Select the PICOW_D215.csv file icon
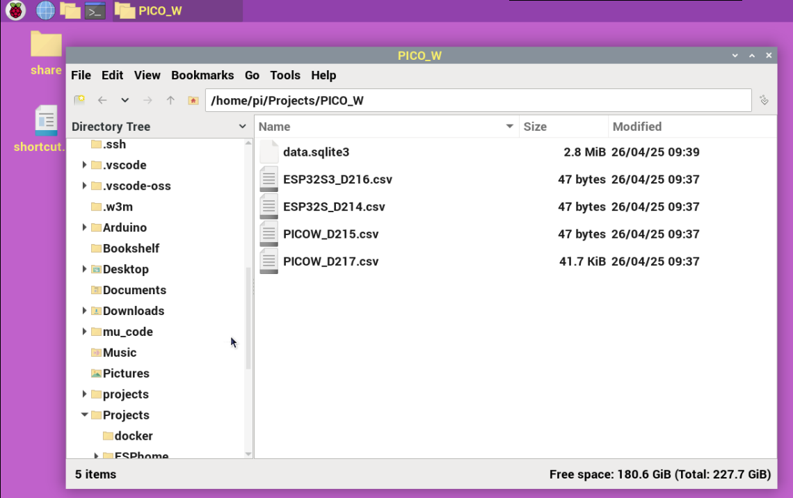Image resolution: width=793 pixels, height=498 pixels. 269,234
